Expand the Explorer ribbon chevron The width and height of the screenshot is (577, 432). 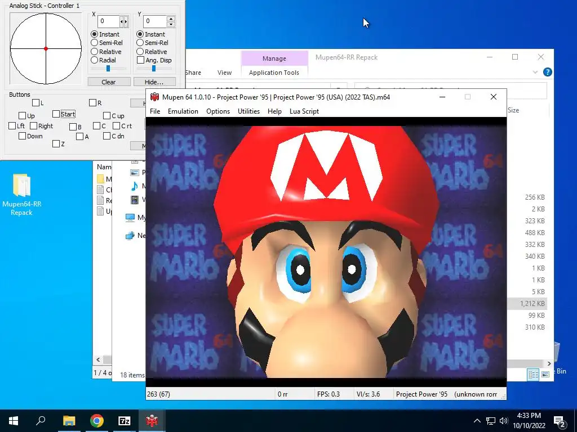click(535, 72)
